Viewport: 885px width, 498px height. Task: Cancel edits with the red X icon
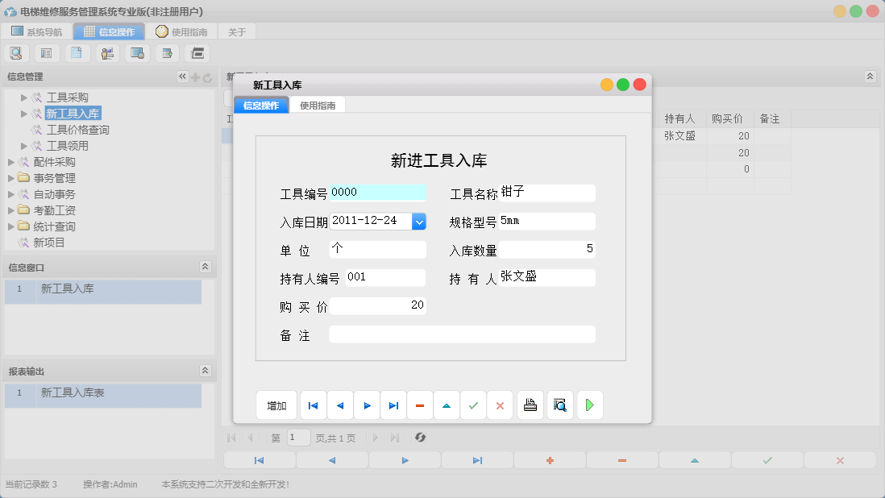(500, 405)
